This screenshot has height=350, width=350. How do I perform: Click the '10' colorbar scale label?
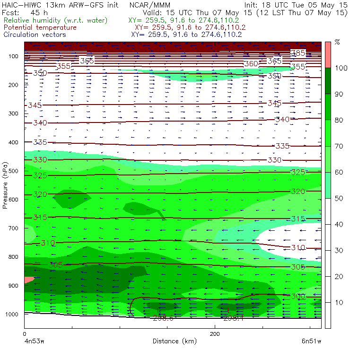pos(339,303)
